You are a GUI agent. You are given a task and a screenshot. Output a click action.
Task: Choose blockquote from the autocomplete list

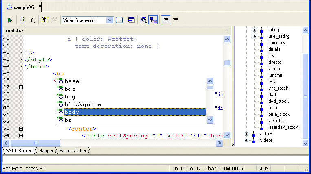tap(83, 104)
